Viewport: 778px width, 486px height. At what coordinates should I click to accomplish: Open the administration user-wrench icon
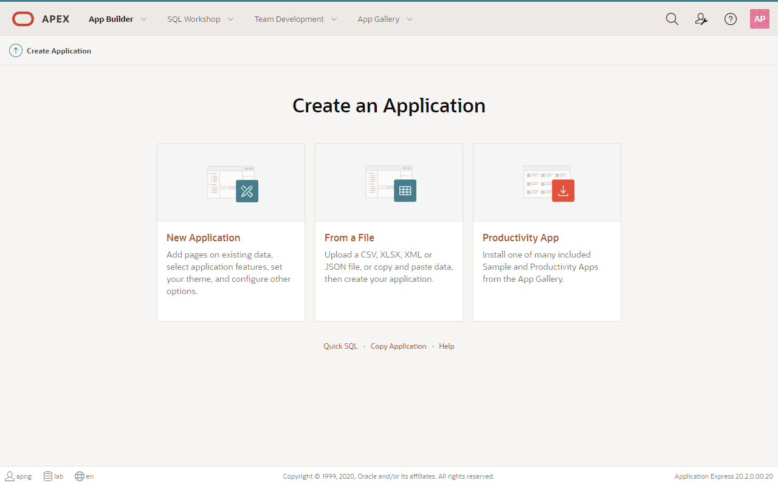(701, 19)
